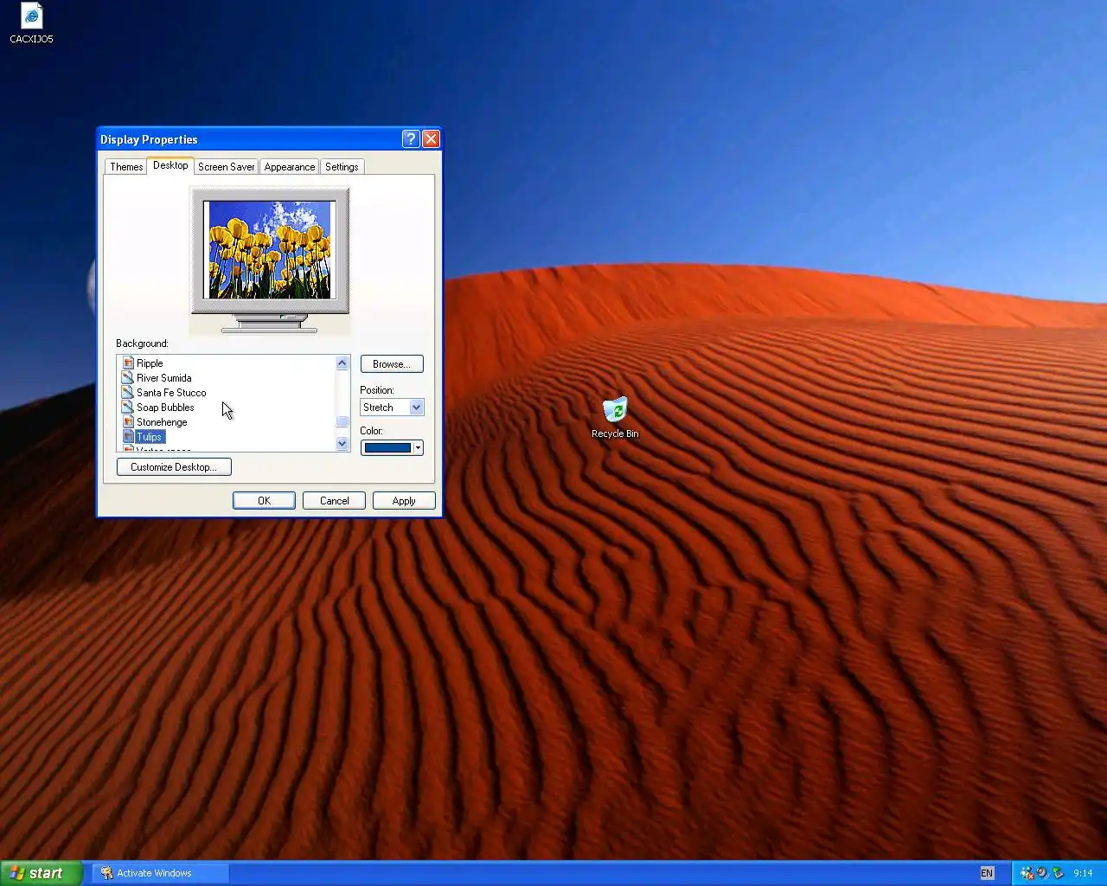Cancel the Display Properties dialog
This screenshot has width=1107, height=886.
point(334,501)
